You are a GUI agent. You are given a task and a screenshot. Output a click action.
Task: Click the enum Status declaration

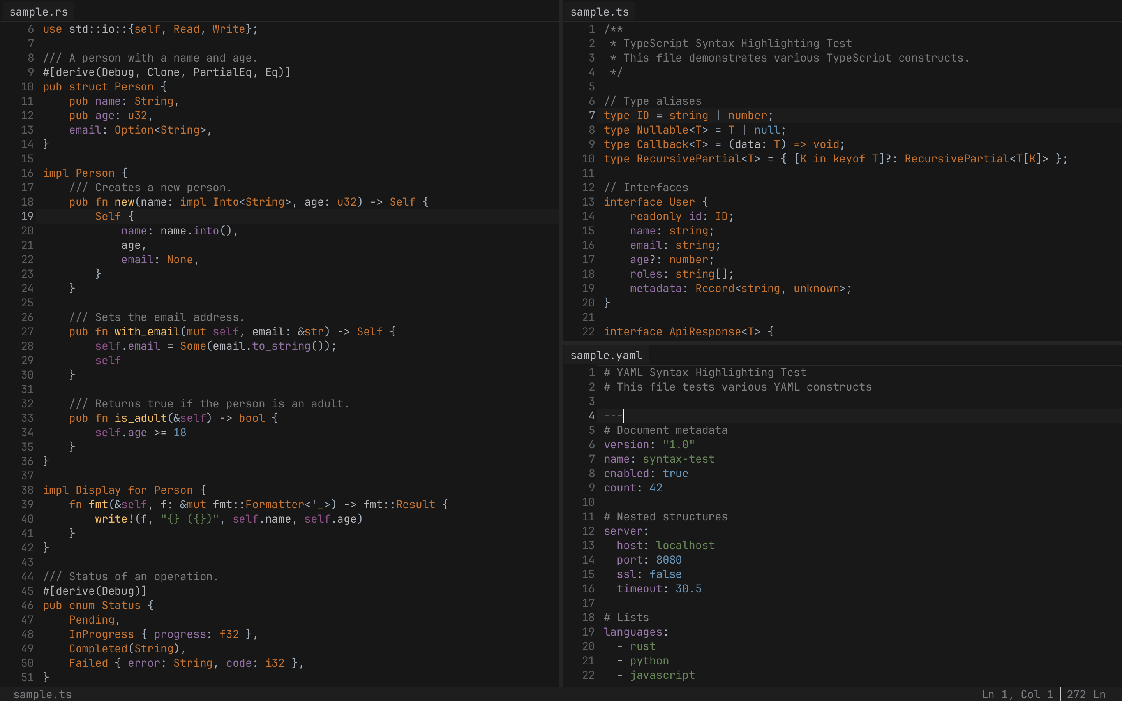coord(121,605)
